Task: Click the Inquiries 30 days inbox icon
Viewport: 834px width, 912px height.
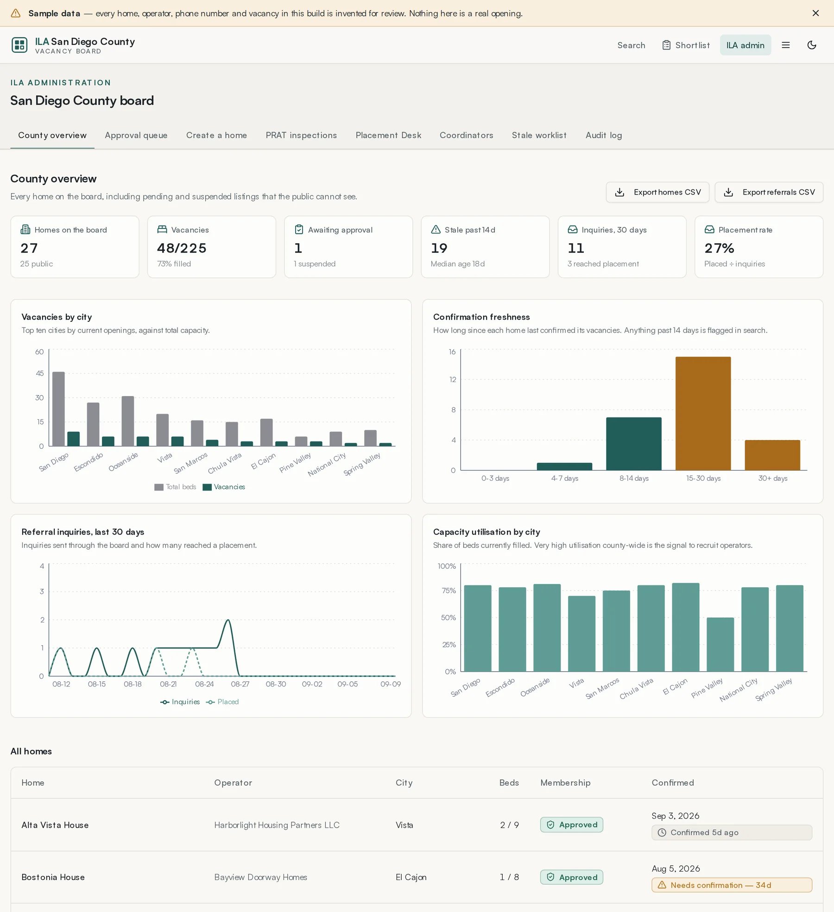Action: [x=573, y=230]
